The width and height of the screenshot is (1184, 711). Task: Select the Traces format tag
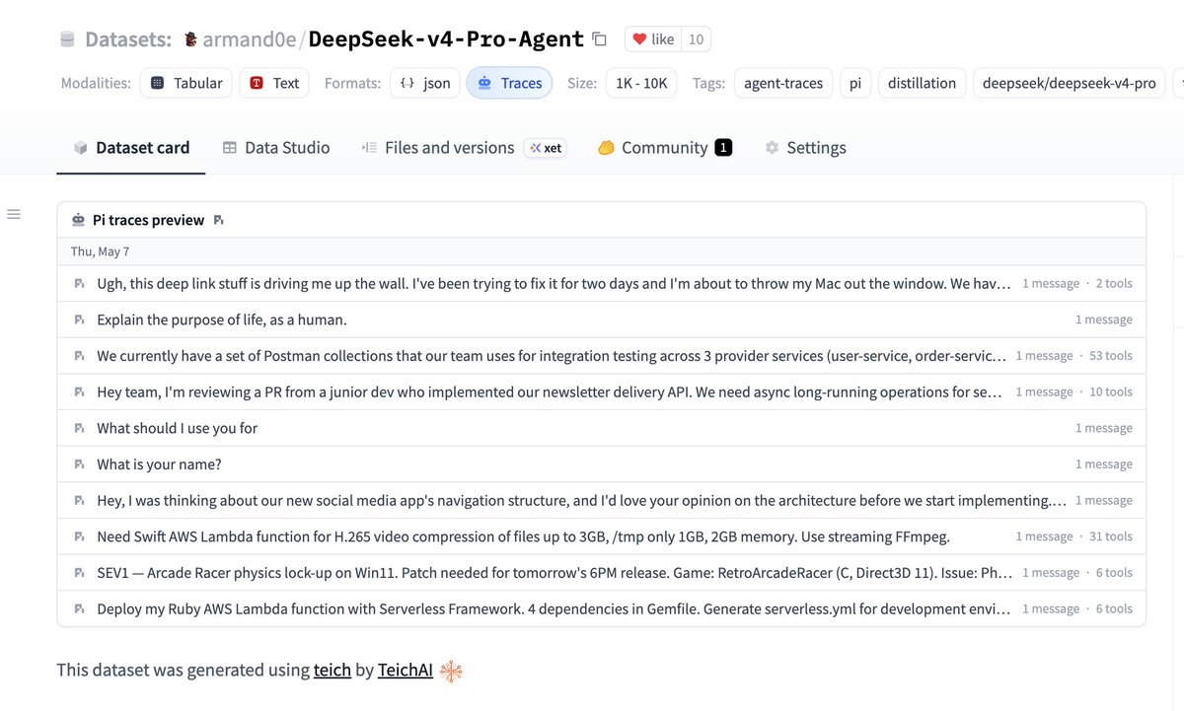tap(510, 83)
